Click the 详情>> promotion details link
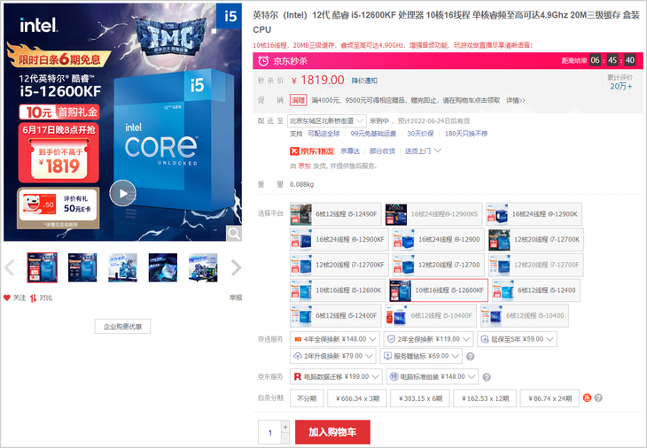Image resolution: width=647 pixels, height=448 pixels. (515, 100)
